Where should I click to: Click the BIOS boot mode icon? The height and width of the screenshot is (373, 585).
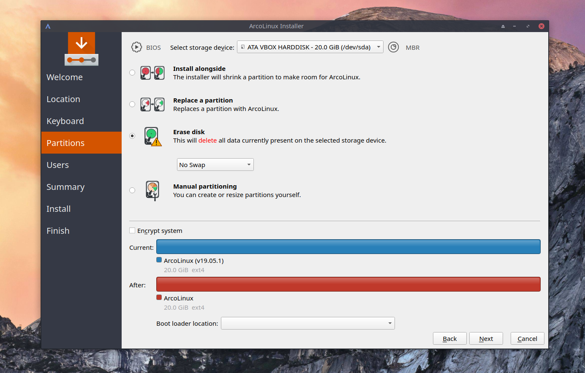pyautogui.click(x=136, y=47)
